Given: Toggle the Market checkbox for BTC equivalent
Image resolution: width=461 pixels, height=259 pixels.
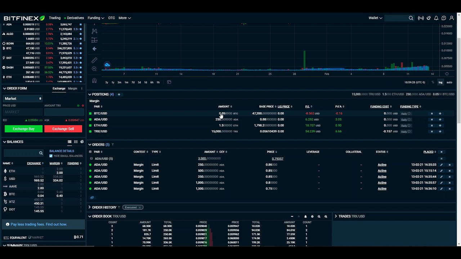Looking at the screenshot, I should tap(30, 237).
